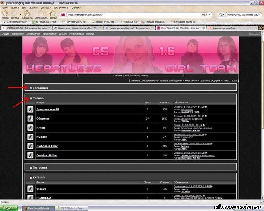Click the Любовь и Секс forum icon
This screenshot has width=264, height=211.
30,146
